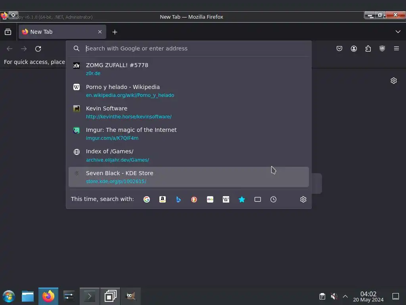
Task: Open Porno y helado Wikipedia suggestion
Action: coord(188,91)
